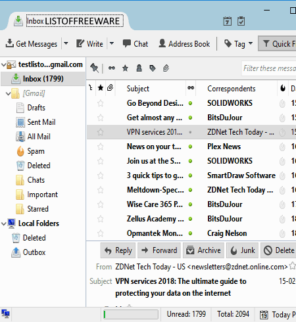Click the online status icon in status bar
Screen dimensions: 296x322
pyautogui.click(x=5, y=314)
